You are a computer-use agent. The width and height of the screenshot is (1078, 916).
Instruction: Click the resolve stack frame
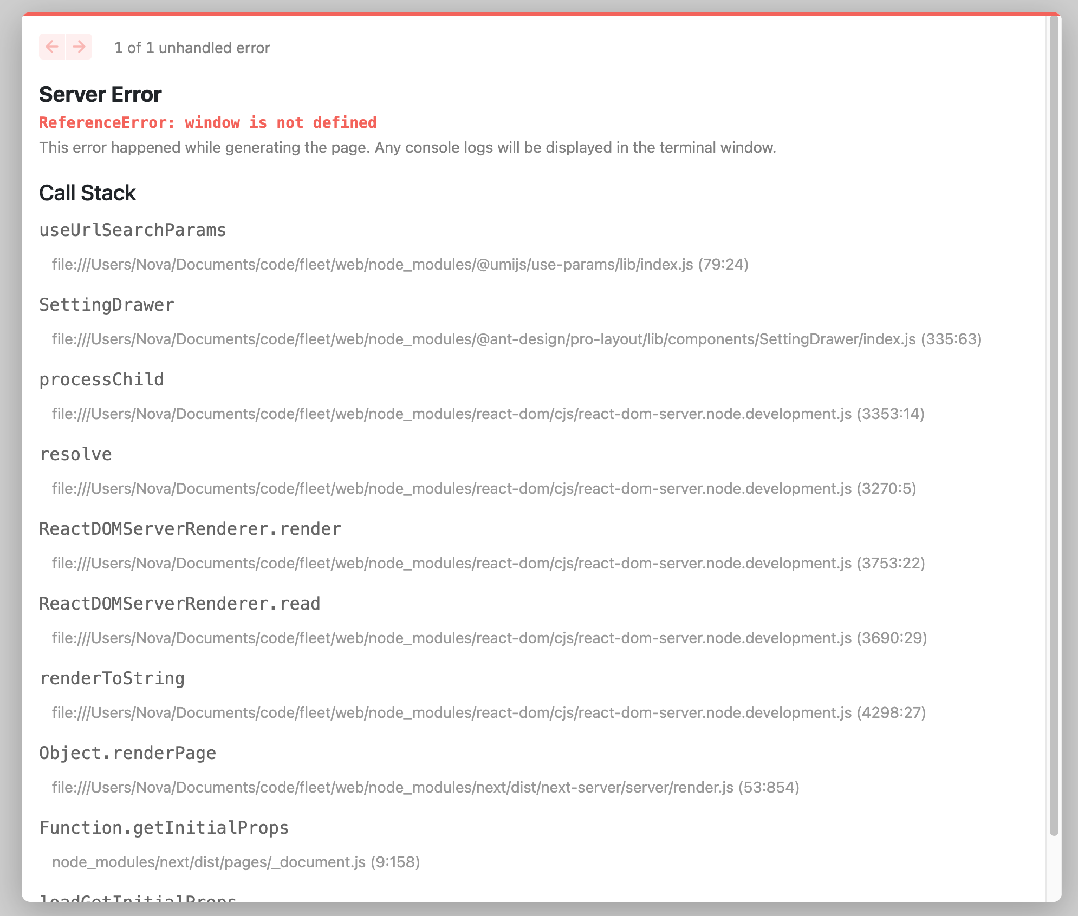[75, 454]
